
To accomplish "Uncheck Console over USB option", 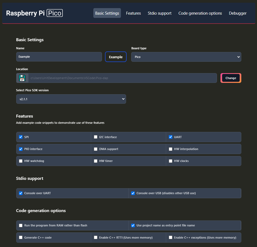I will click(x=133, y=193).
